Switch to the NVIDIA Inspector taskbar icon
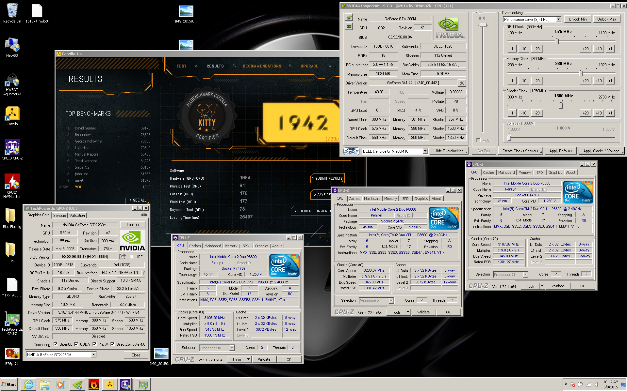627x391 pixels. pos(77,384)
